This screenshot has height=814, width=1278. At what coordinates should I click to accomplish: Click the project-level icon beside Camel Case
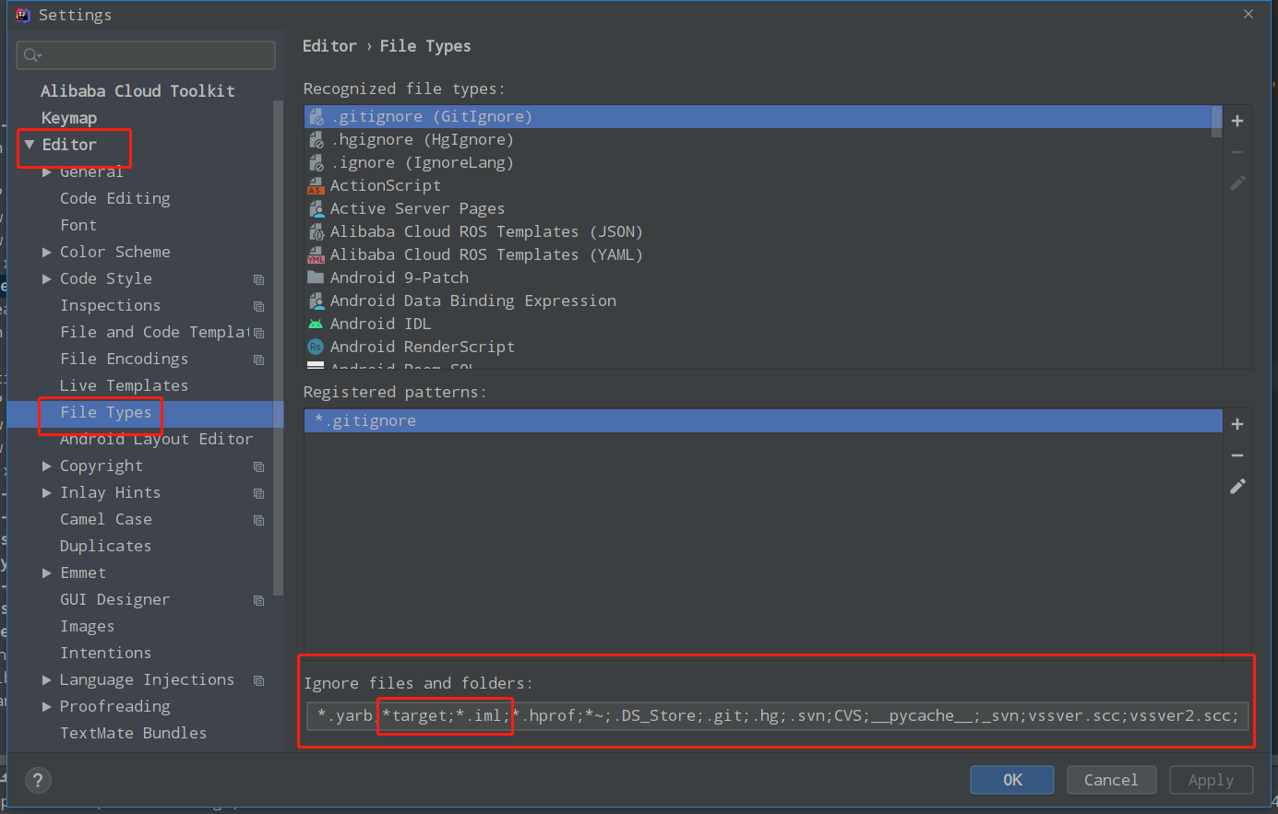pyautogui.click(x=259, y=520)
